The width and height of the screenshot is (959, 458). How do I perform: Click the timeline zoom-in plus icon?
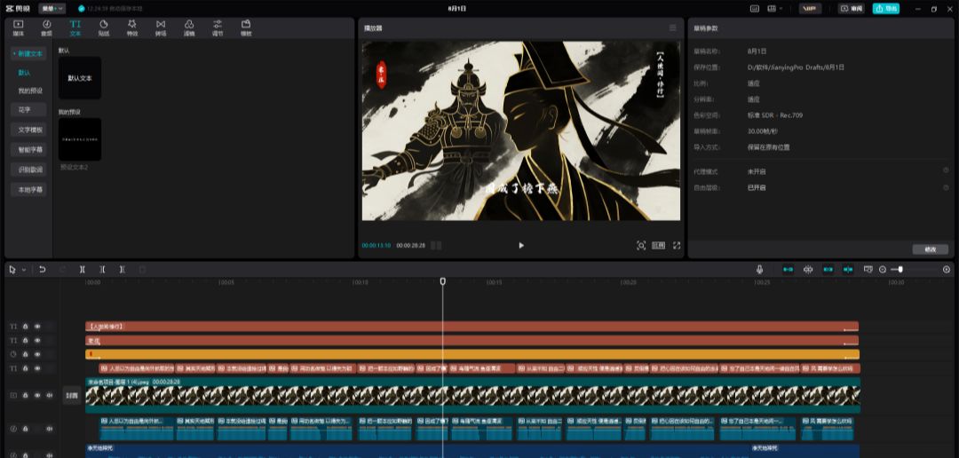pos(946,269)
